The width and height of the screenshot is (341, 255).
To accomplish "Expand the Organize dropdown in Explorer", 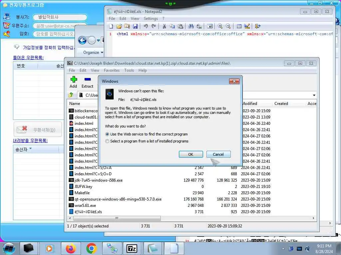I will coord(93,52).
